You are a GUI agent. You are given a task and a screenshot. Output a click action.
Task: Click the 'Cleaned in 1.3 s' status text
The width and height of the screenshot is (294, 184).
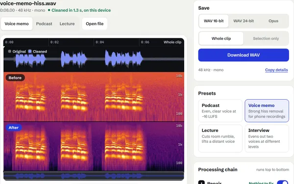[81, 10]
